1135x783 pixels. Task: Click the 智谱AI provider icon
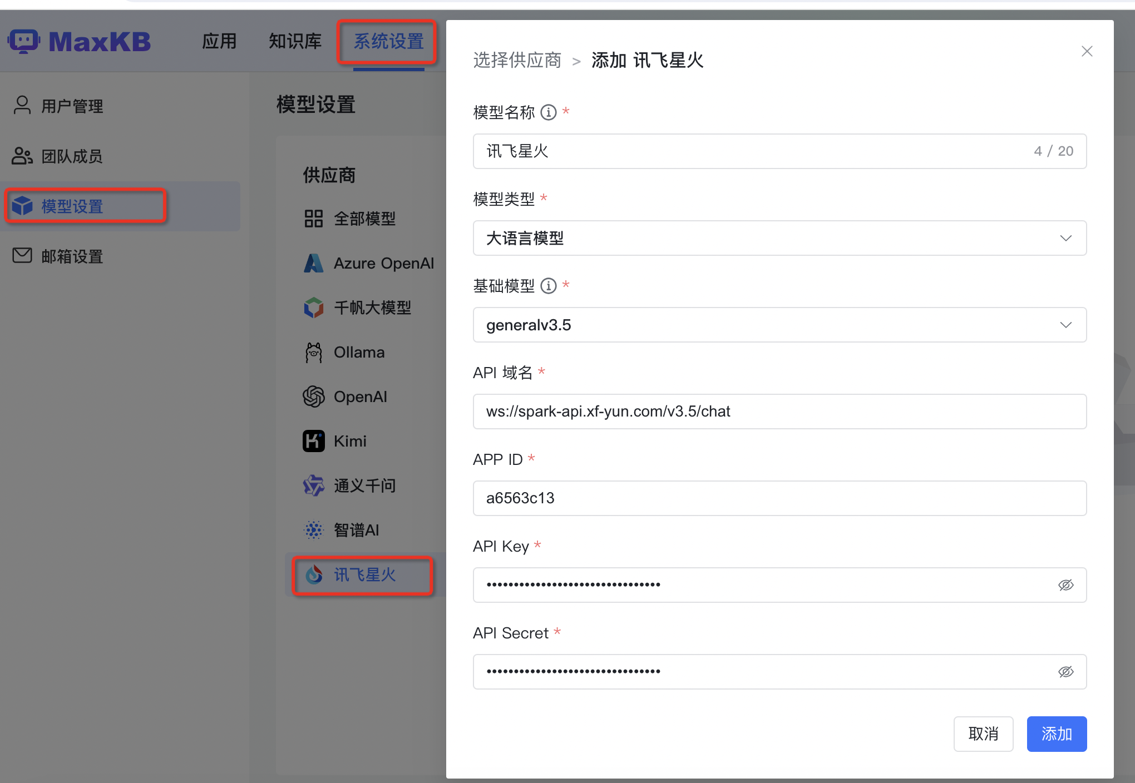[x=313, y=530]
